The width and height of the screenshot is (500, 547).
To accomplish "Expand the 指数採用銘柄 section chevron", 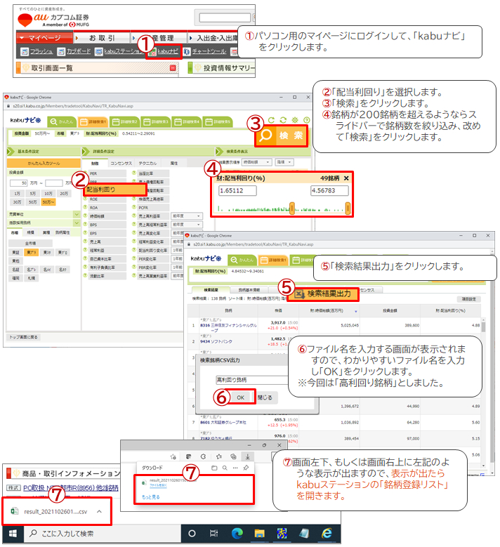I will [77, 223].
